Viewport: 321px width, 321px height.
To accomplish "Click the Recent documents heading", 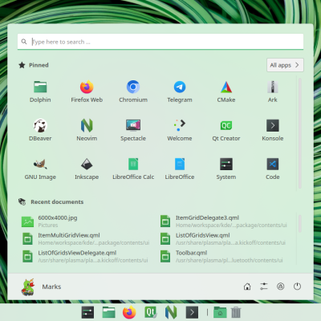I will [x=57, y=202].
